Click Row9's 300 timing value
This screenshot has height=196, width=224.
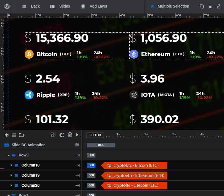[x=91, y=155]
